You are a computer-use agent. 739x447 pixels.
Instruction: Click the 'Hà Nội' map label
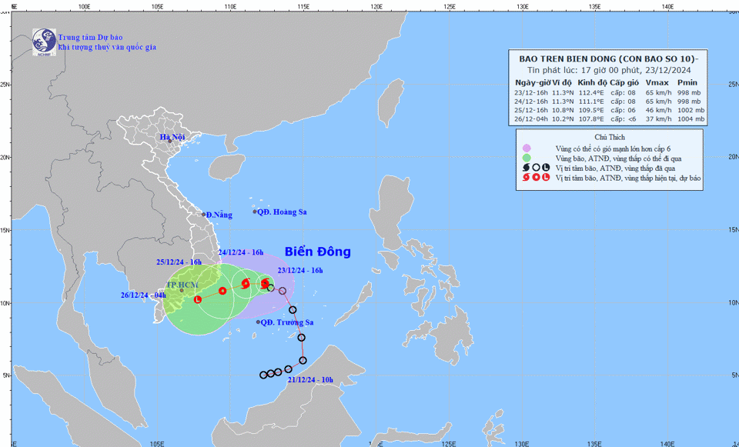[x=172, y=137]
